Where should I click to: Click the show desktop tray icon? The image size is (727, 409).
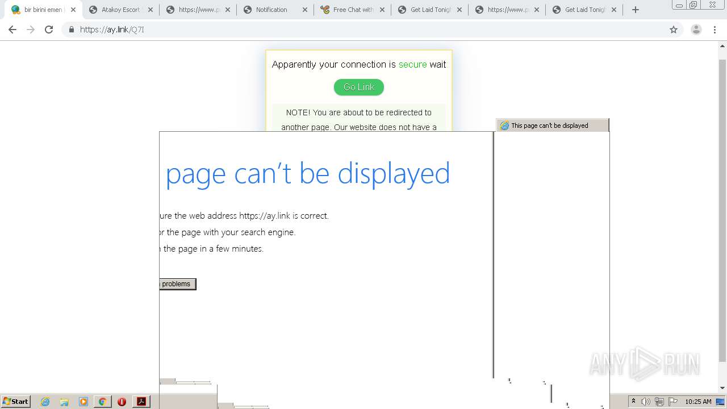coord(721,402)
